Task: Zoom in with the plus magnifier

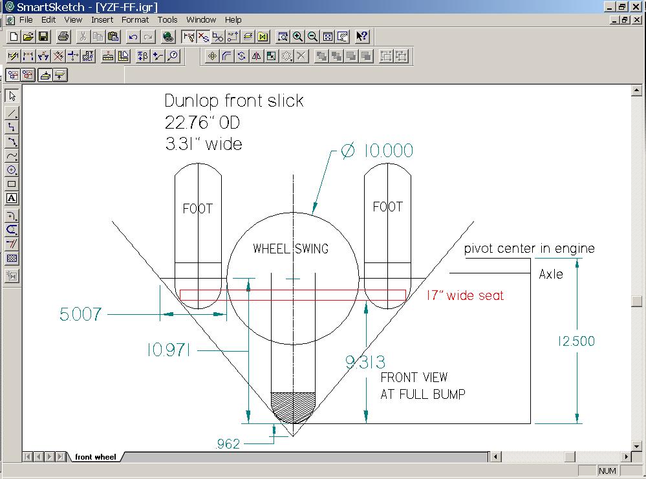Action: (297, 37)
